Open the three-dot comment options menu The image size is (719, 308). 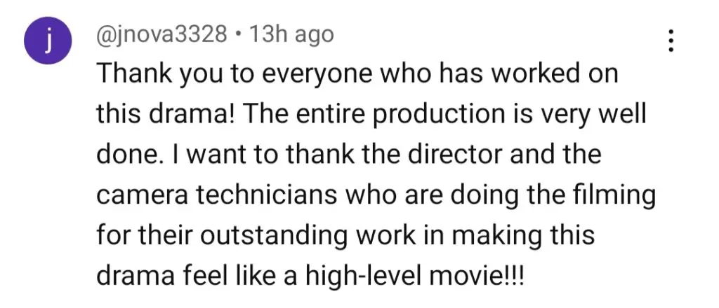671,41
